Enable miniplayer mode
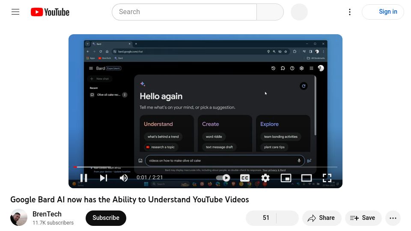This screenshot has width=411, height=231. 286,178
